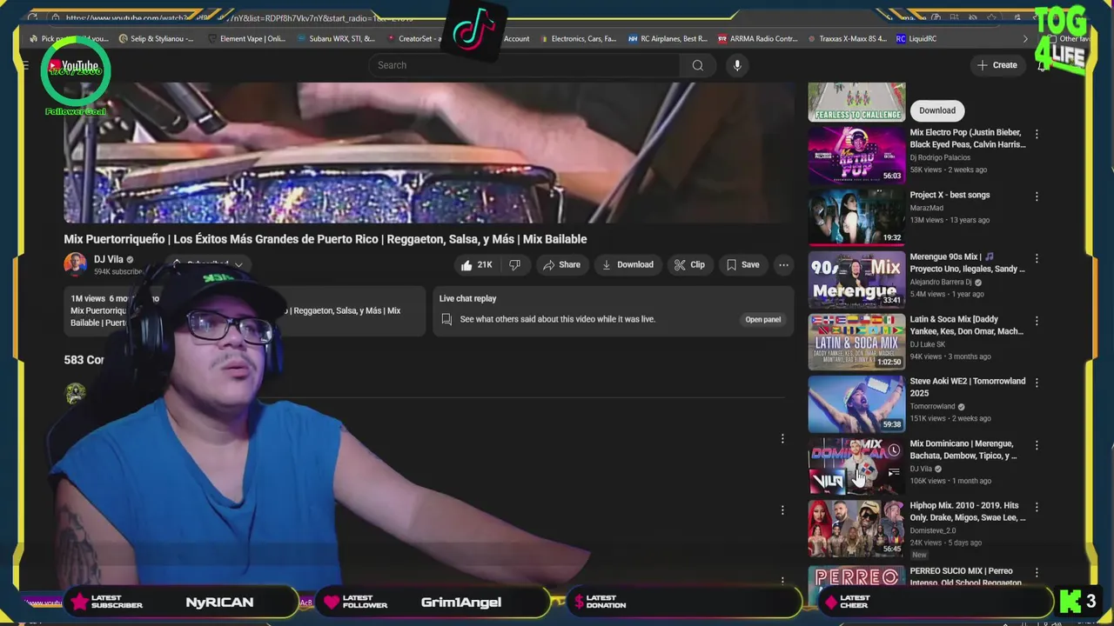Image resolution: width=1114 pixels, height=626 pixels.
Task: Play Steve Aoki Tomorrowland thumbnail
Action: click(x=856, y=403)
